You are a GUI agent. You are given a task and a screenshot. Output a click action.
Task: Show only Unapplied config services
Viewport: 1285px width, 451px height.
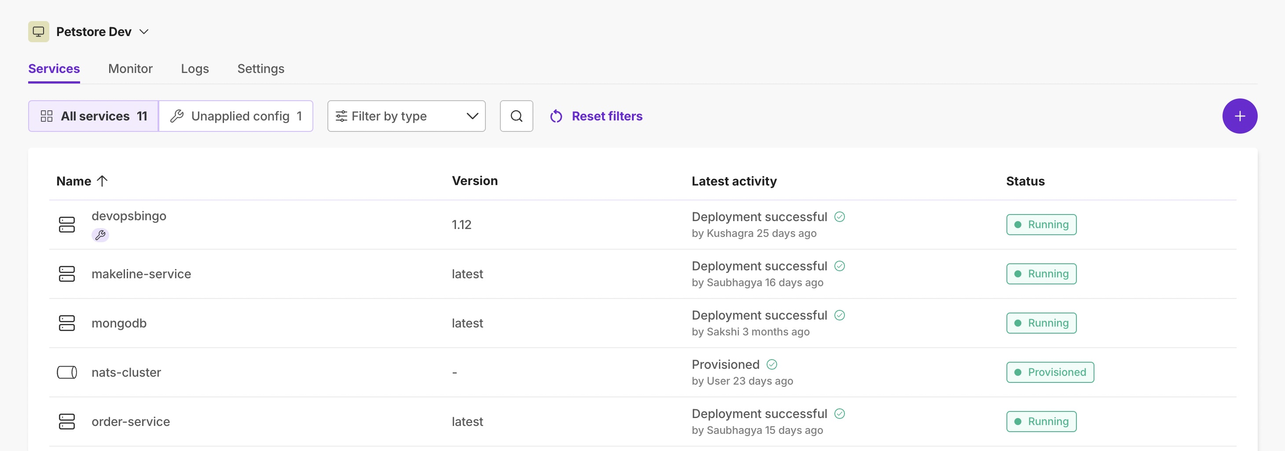pyautogui.click(x=236, y=116)
